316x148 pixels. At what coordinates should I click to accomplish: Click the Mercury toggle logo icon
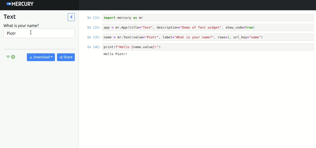(x=9, y=4)
